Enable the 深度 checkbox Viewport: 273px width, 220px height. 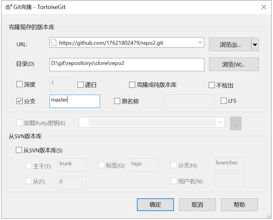coord(20,84)
